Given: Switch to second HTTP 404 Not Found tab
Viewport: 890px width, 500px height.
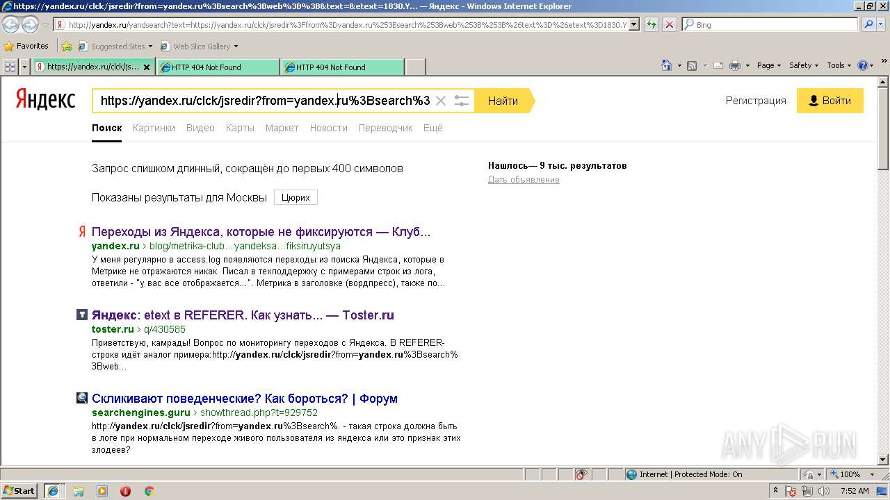Looking at the screenshot, I should click(342, 67).
